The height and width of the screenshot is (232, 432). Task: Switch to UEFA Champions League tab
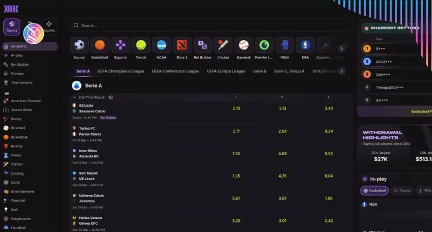tap(121, 71)
